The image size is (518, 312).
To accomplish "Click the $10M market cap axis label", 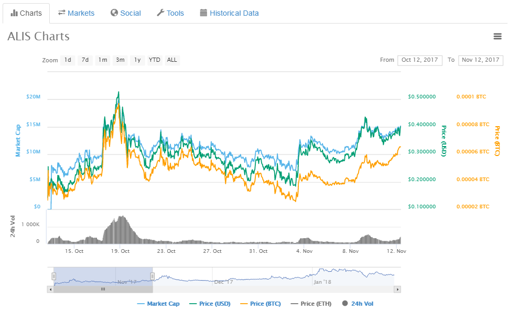I will 34,152.
